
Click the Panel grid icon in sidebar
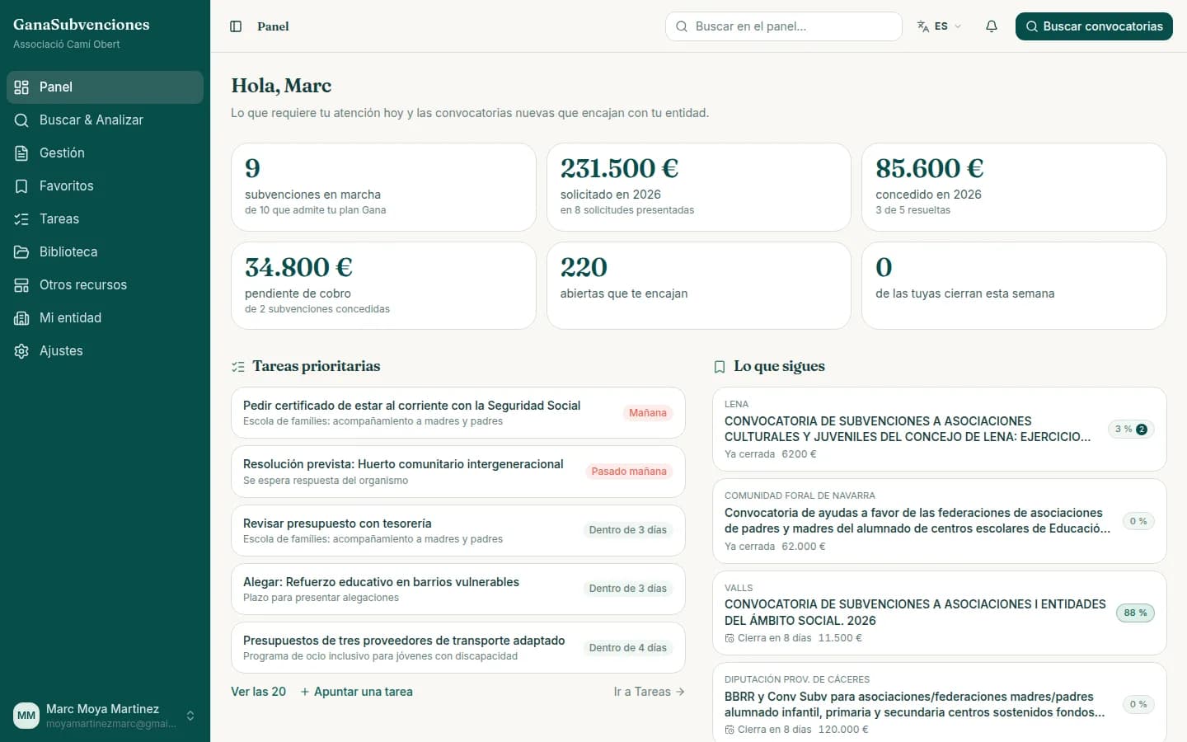[21, 87]
